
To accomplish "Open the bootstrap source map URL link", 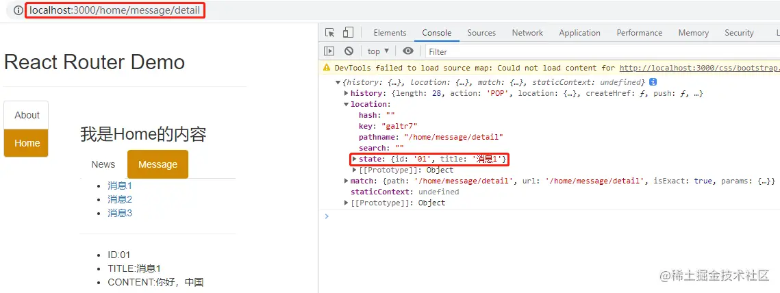I will tap(699, 68).
